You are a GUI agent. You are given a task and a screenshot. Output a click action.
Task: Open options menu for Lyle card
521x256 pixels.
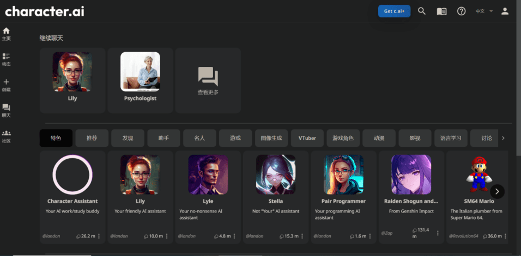pyautogui.click(x=234, y=236)
